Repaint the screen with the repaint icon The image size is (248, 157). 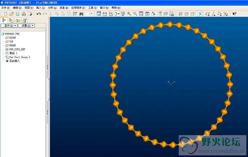tap(99, 14)
